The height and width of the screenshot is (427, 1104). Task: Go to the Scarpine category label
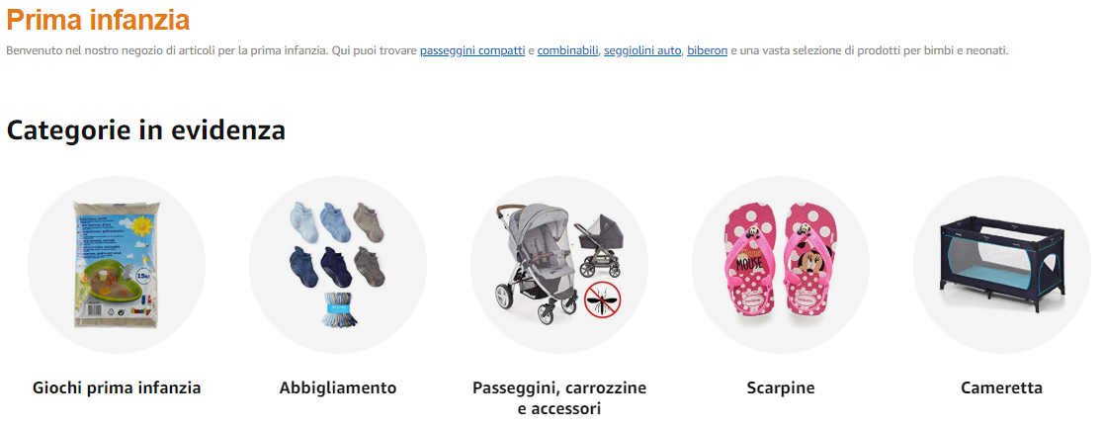pyautogui.click(x=780, y=387)
